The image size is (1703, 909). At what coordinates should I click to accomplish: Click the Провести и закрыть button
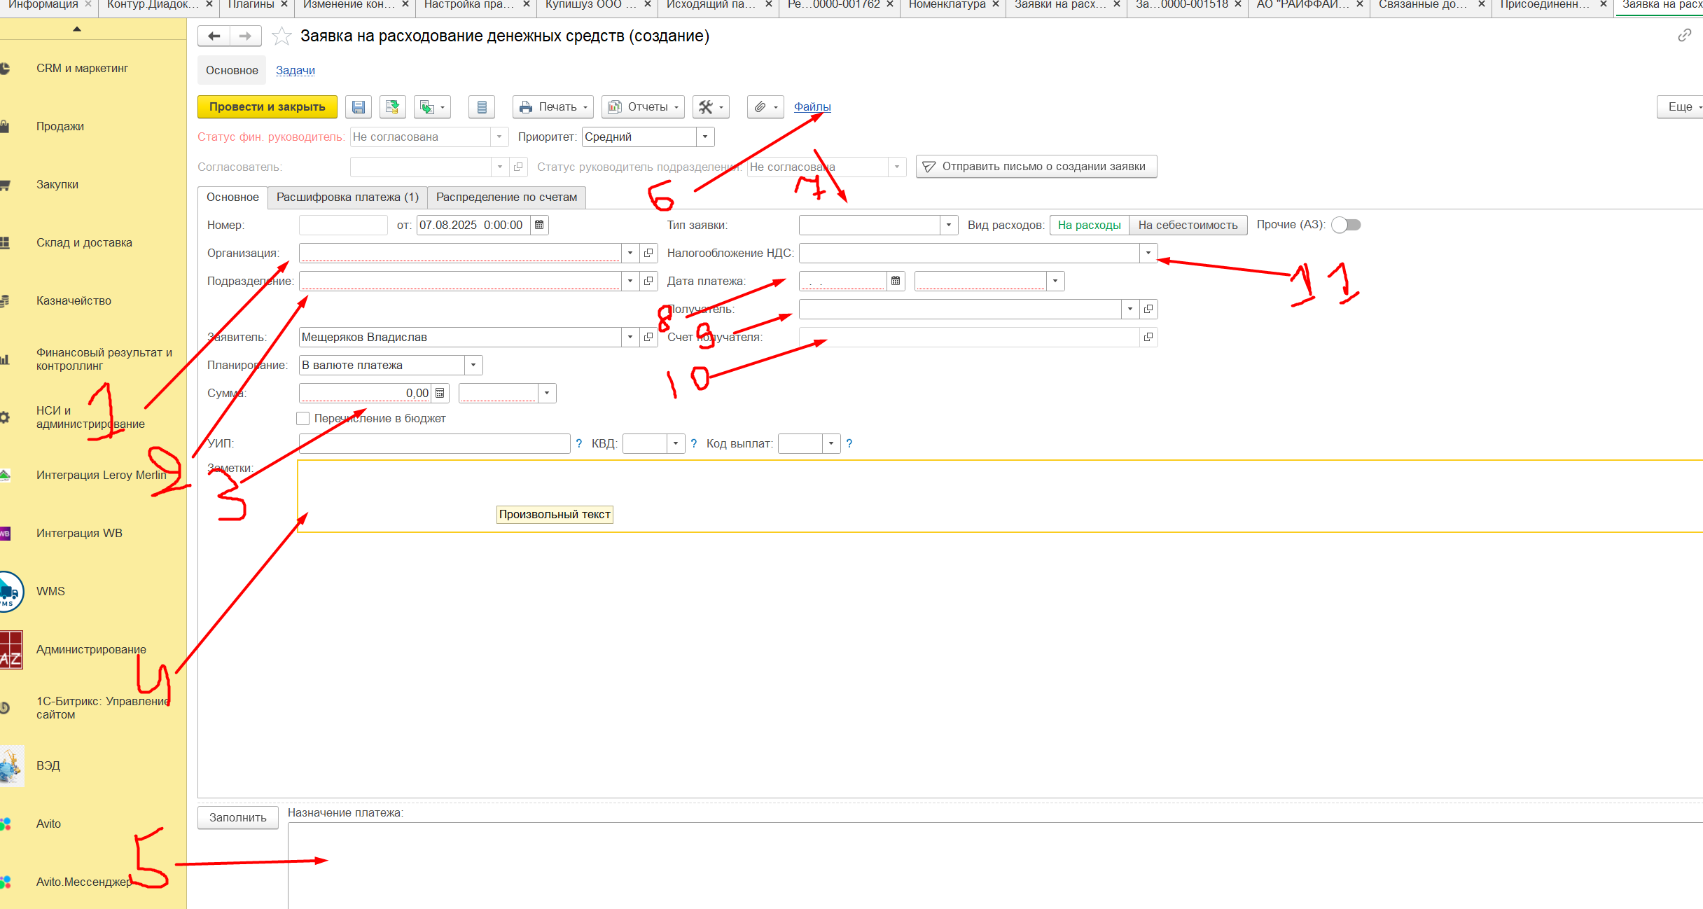tap(267, 107)
